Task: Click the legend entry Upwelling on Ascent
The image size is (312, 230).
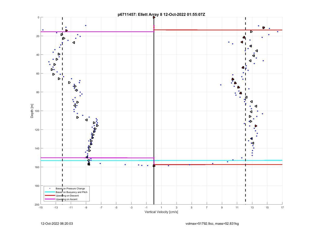Action: click(66, 199)
